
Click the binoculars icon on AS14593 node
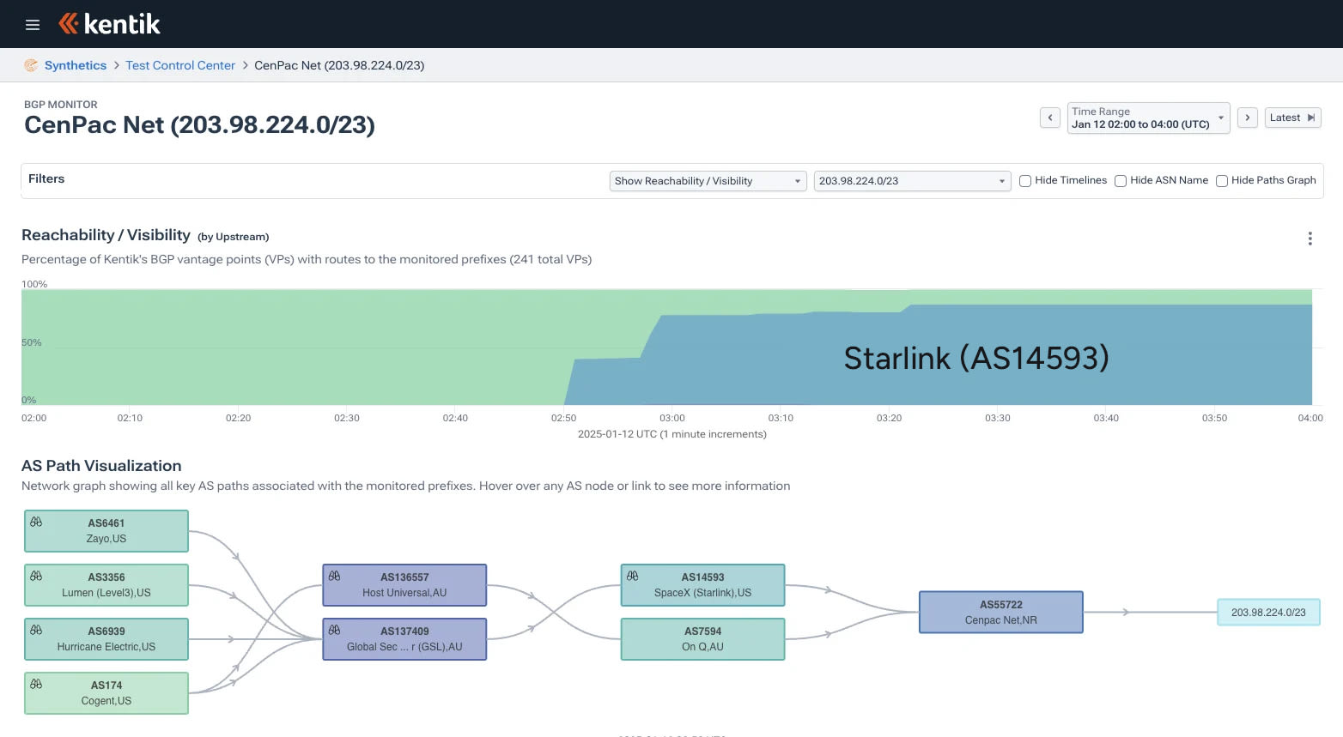pos(632,576)
